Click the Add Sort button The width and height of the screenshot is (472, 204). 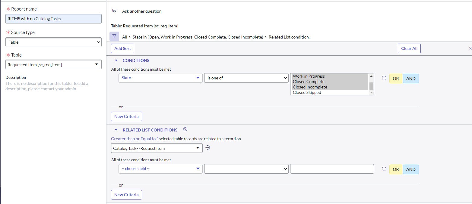pyautogui.click(x=122, y=48)
